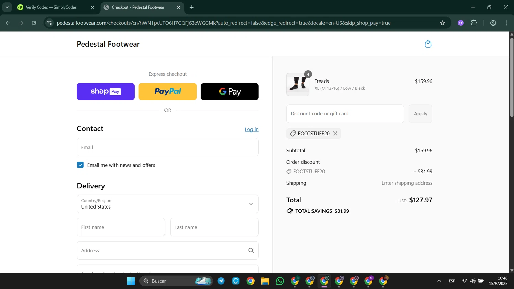Reload the checkout page
Screen dimensions: 514x289
(x=34, y=23)
